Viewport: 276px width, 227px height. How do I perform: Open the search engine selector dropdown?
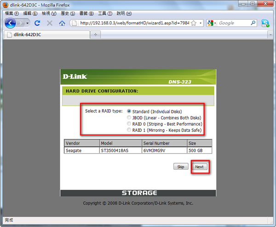tap(212, 23)
